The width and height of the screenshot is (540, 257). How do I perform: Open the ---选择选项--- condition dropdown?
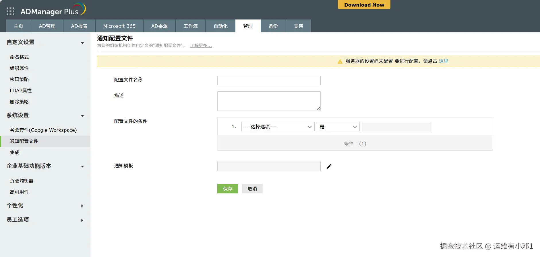[x=278, y=127]
